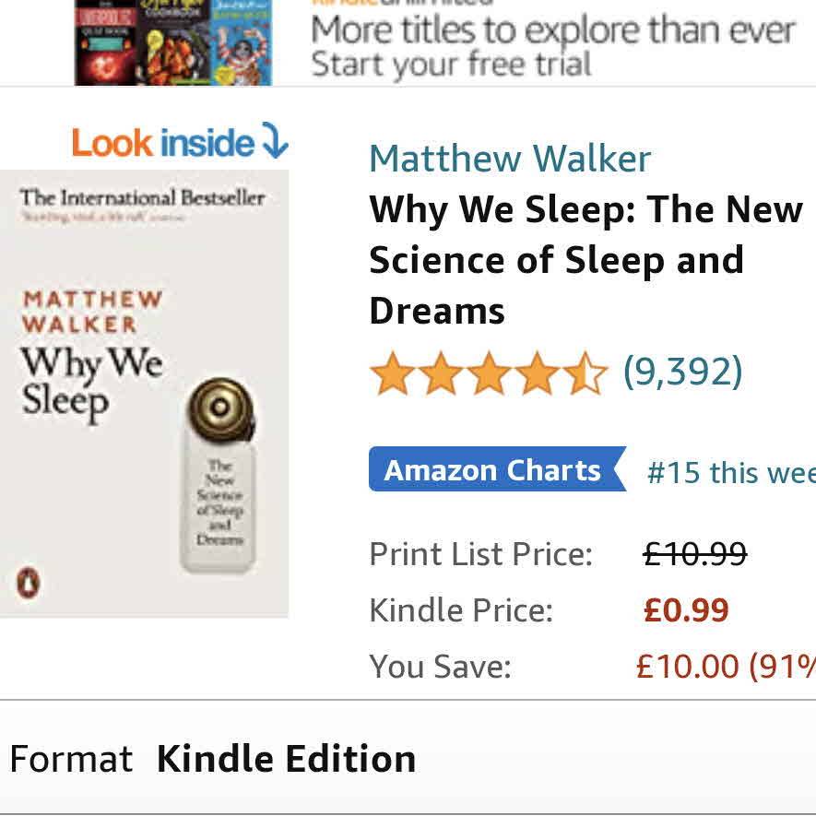
Task: Open the leftmost banner book cover
Action: [105, 42]
